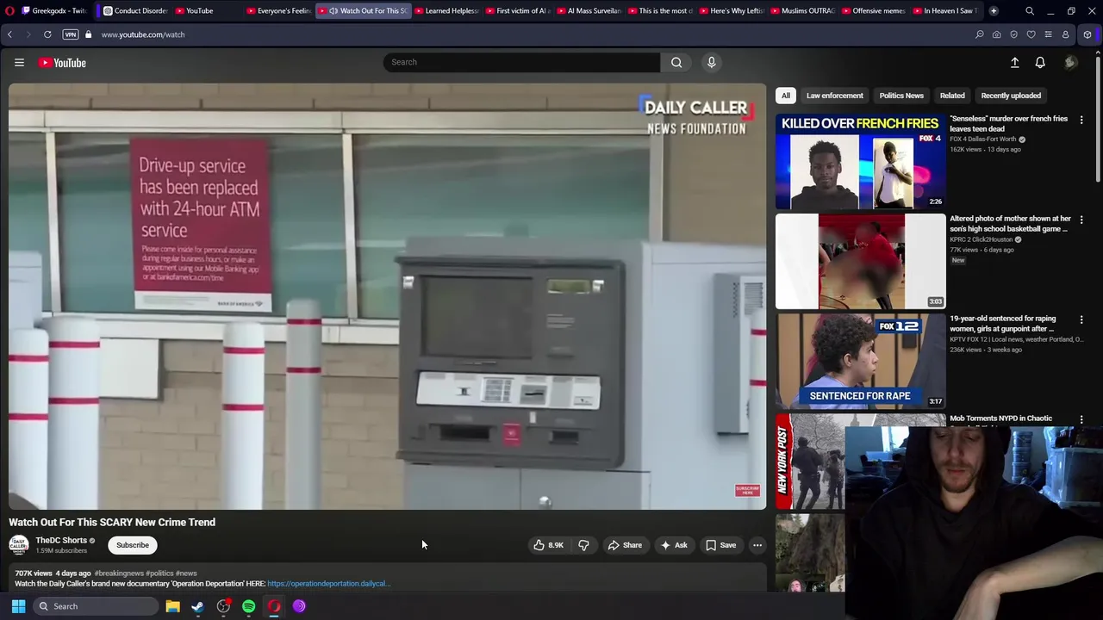Open TheDC Shorts channel name
Image resolution: width=1103 pixels, height=620 pixels.
tap(61, 541)
